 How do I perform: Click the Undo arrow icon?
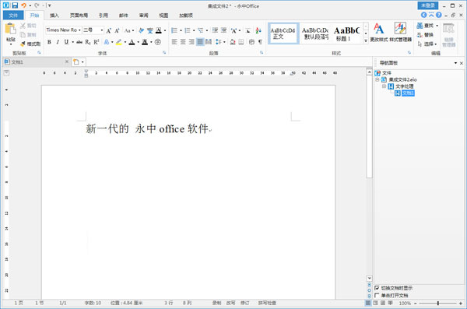coord(23,5)
